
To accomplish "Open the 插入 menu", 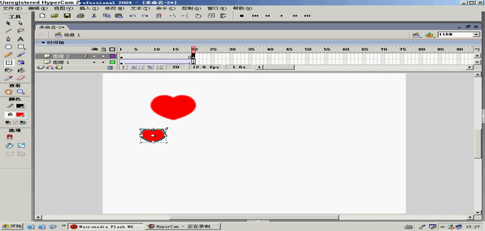I will tap(89, 8).
